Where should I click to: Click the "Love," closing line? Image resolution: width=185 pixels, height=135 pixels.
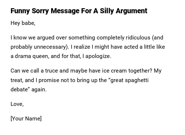click(17, 104)
